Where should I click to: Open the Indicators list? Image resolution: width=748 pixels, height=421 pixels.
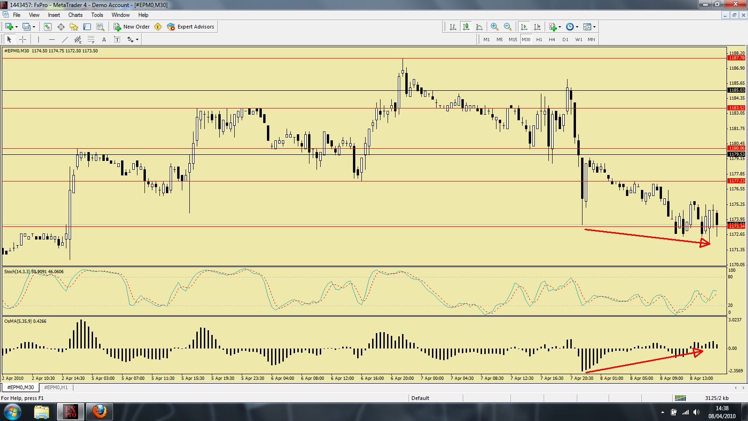pyautogui.click(x=553, y=27)
